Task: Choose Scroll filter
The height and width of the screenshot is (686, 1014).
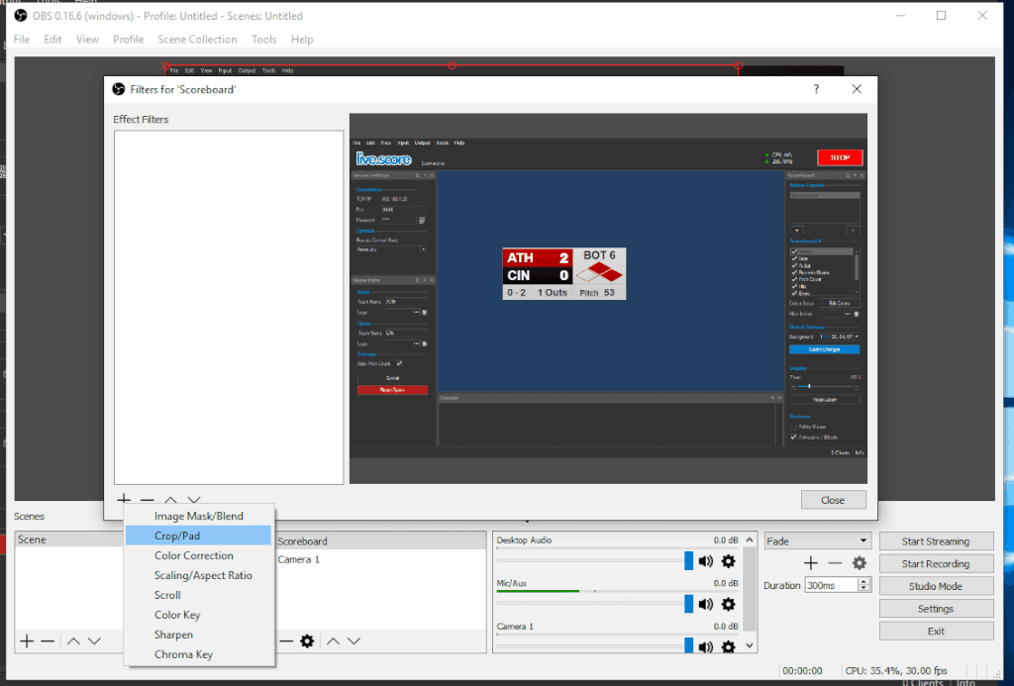Action: click(198, 595)
